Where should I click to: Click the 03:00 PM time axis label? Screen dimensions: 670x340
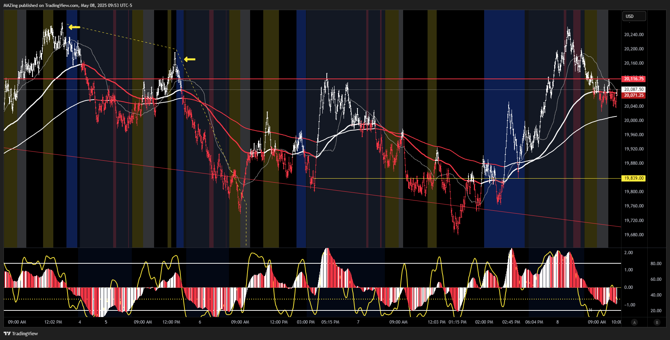click(306, 322)
